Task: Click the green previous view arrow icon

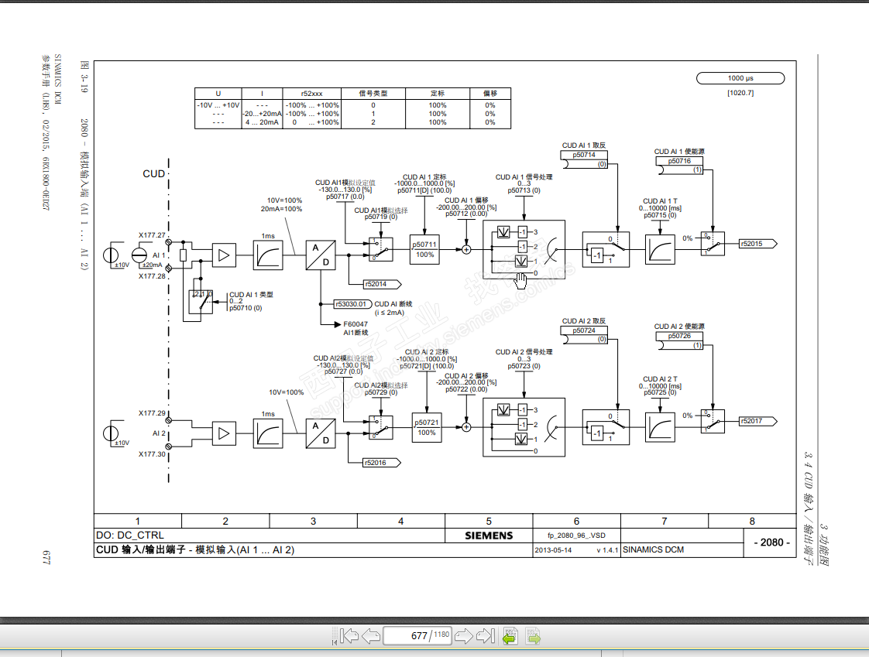Action: [x=510, y=636]
